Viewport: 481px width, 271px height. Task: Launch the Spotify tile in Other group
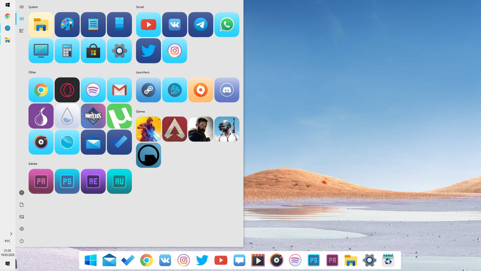click(93, 90)
